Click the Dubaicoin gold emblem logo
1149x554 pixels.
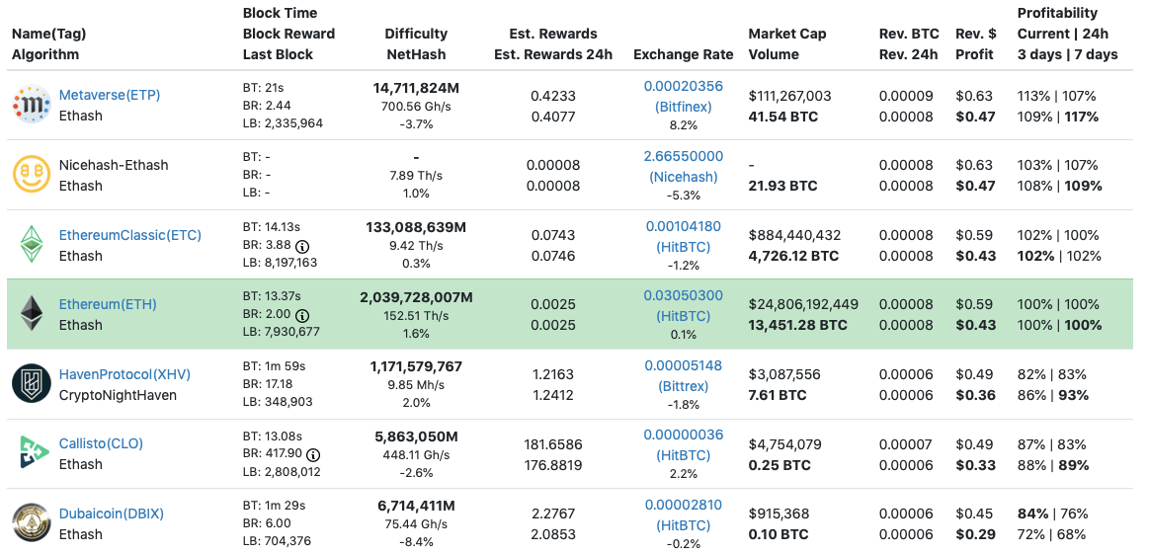(x=32, y=523)
